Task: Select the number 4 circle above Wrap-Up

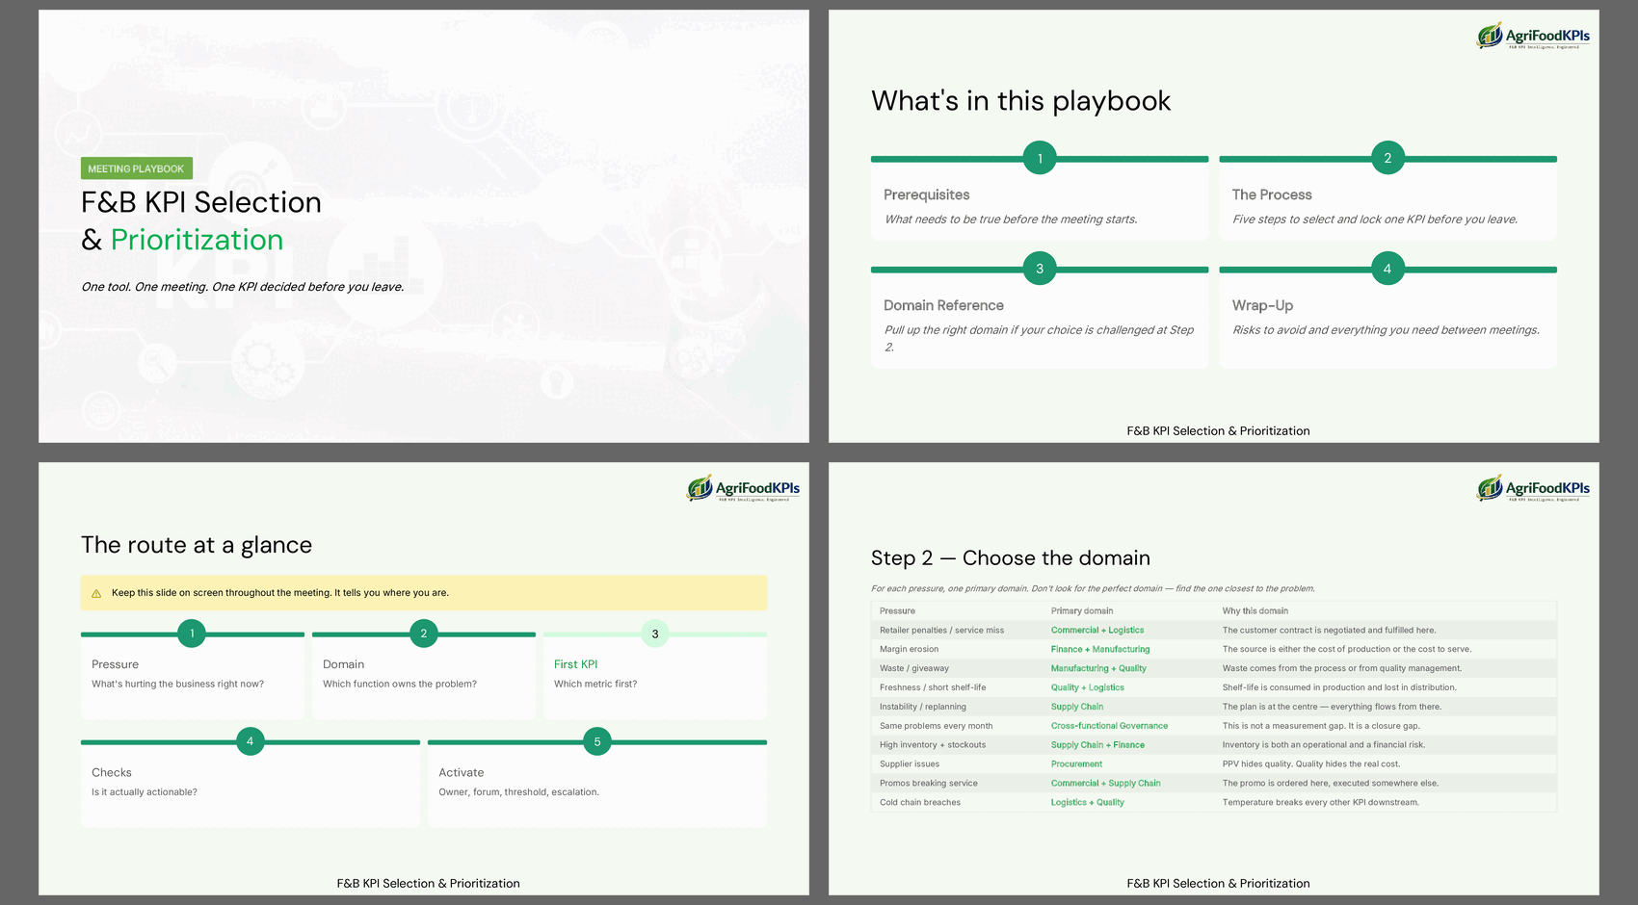Action: [1387, 269]
